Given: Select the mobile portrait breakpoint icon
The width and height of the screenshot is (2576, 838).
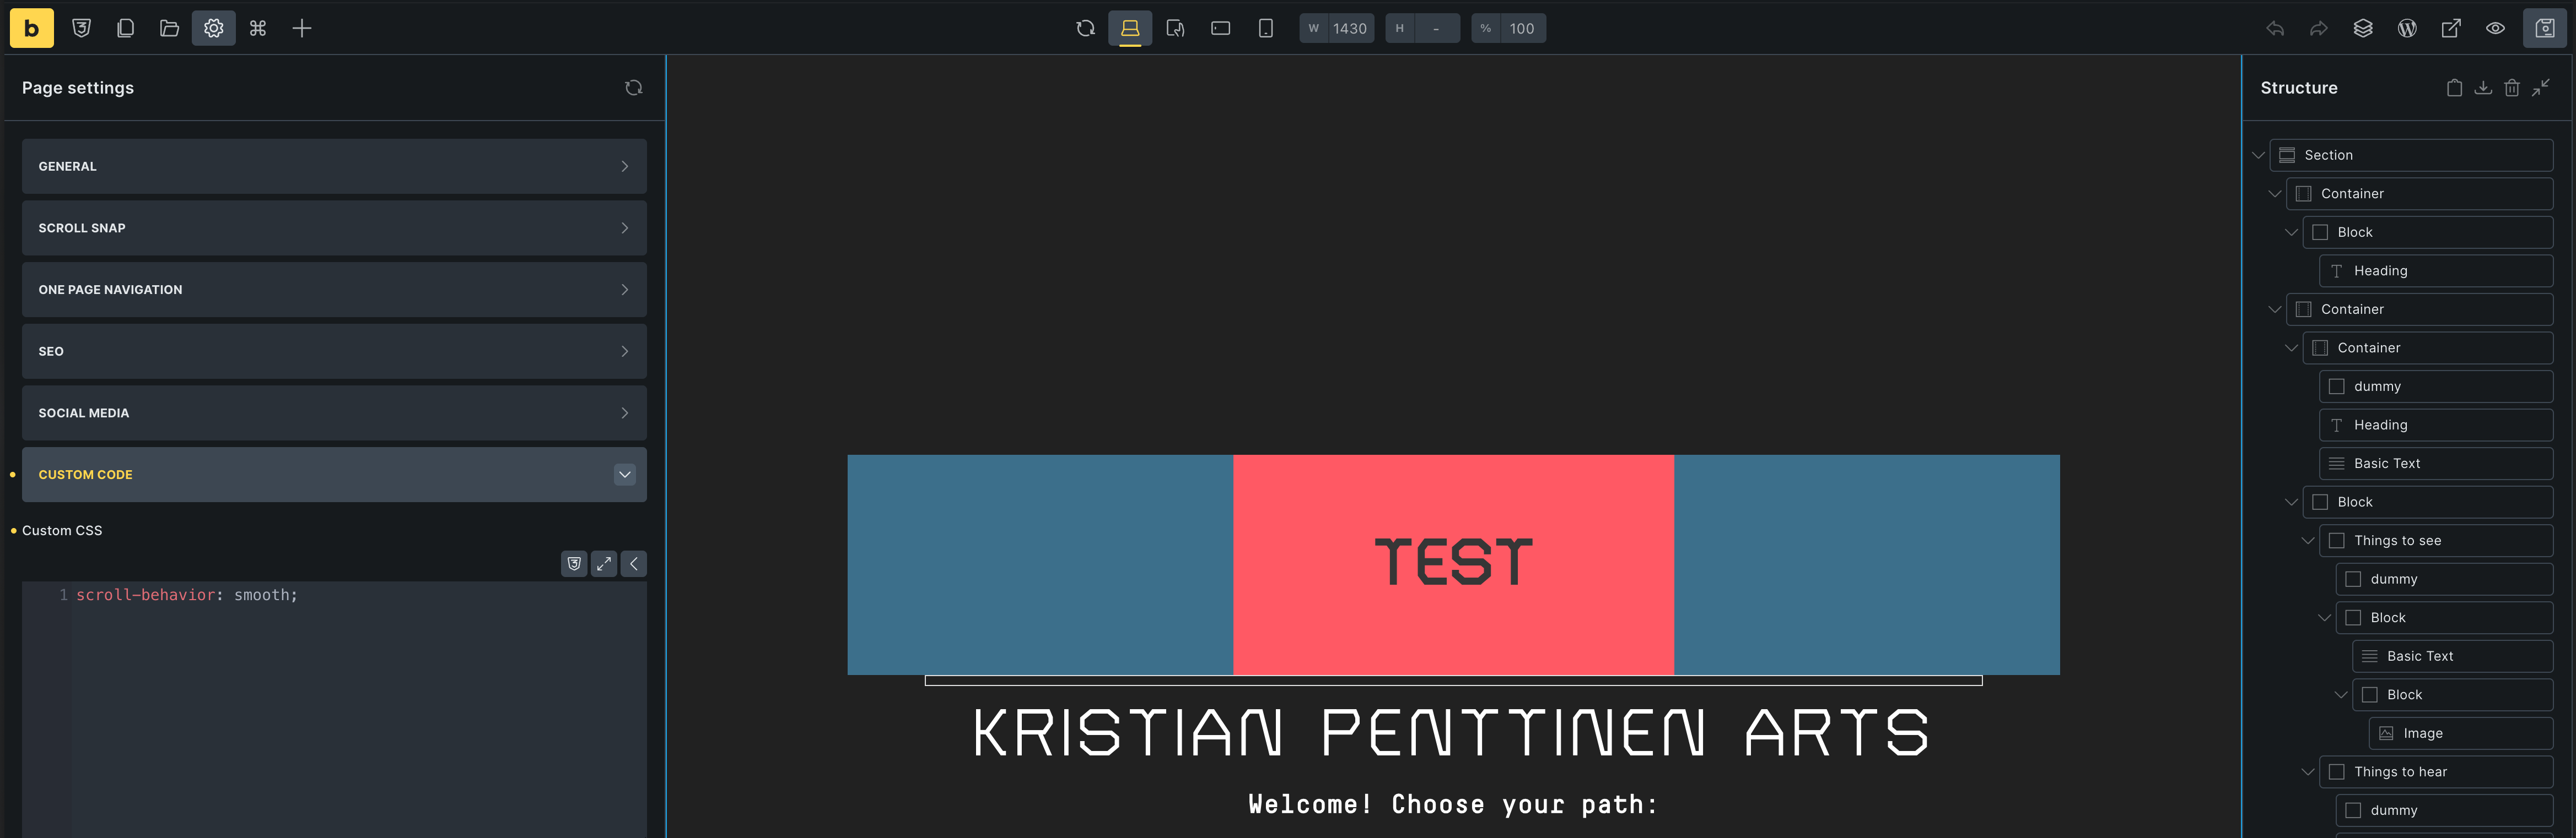Looking at the screenshot, I should (x=1265, y=28).
